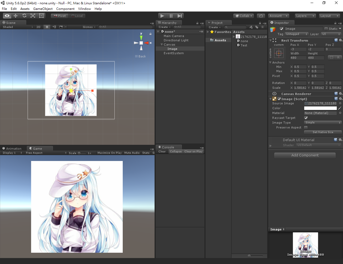
Task: Select the Rotate tool
Action: click(x=24, y=16)
